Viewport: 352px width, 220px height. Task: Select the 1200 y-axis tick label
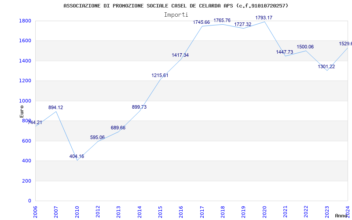coord(25,81)
